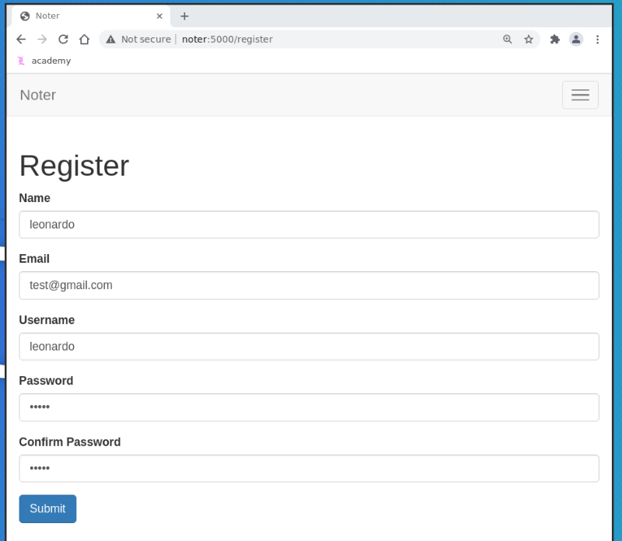This screenshot has height=541, width=622.
Task: Click into the Confirm Password field
Action: (309, 469)
